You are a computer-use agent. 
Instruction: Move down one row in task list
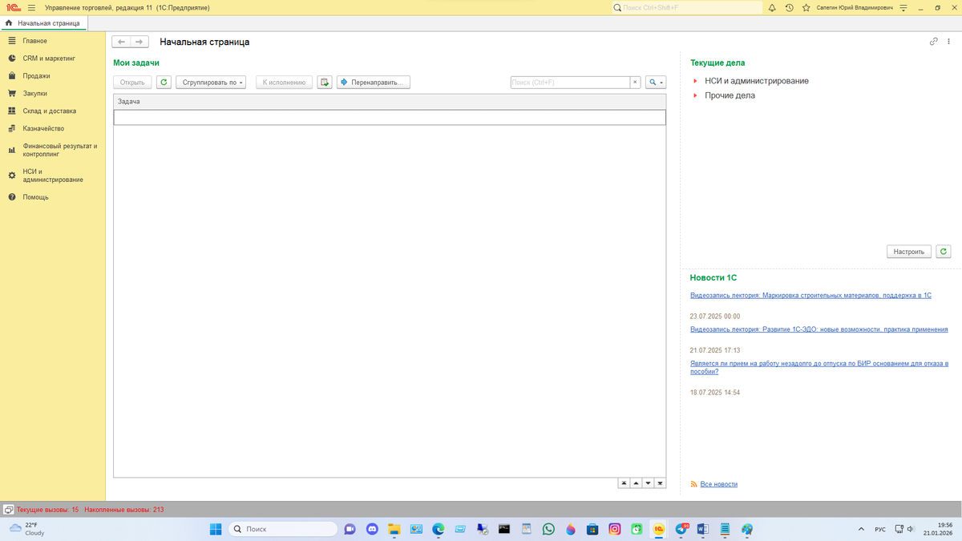click(x=649, y=483)
